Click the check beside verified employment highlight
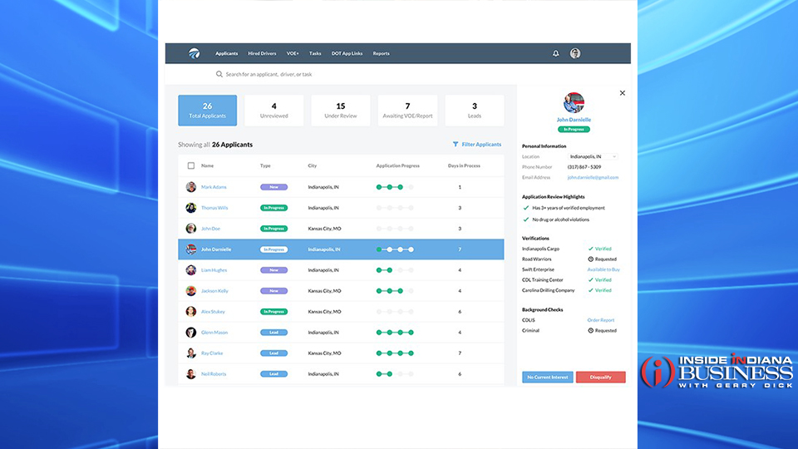This screenshot has height=449, width=798. (x=526, y=208)
